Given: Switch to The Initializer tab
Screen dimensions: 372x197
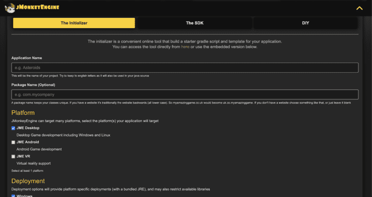Looking at the screenshot, I should point(74,23).
